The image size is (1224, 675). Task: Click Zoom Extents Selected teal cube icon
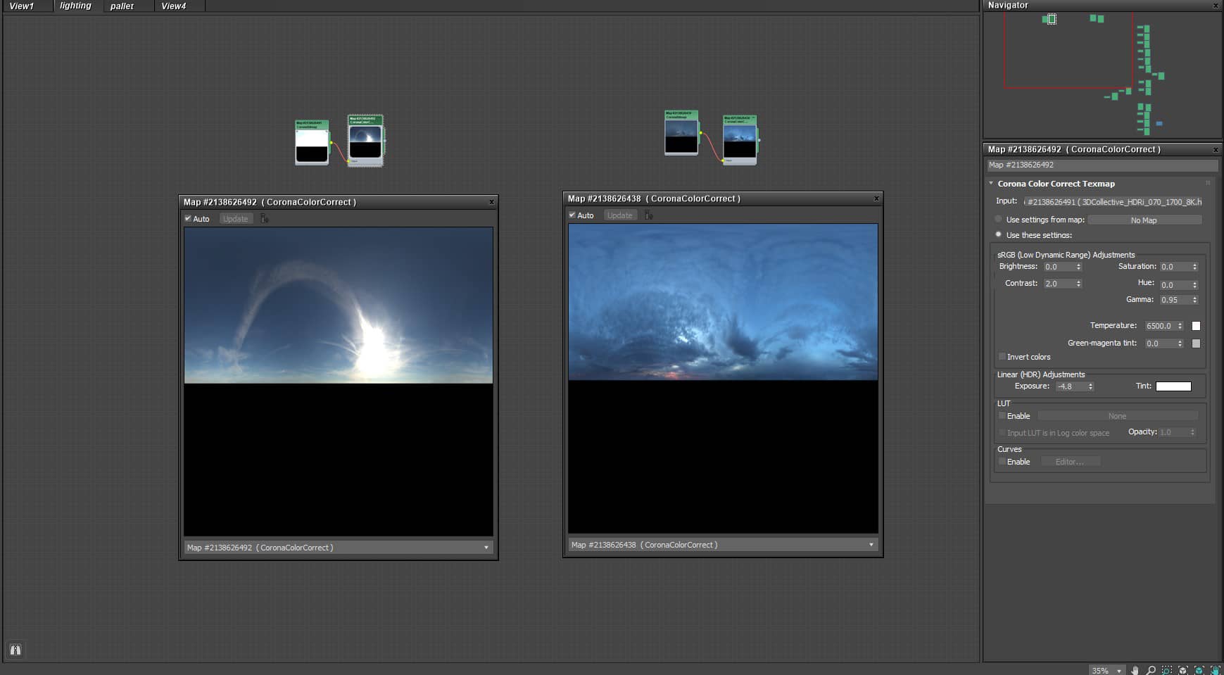pyautogui.click(x=1199, y=670)
